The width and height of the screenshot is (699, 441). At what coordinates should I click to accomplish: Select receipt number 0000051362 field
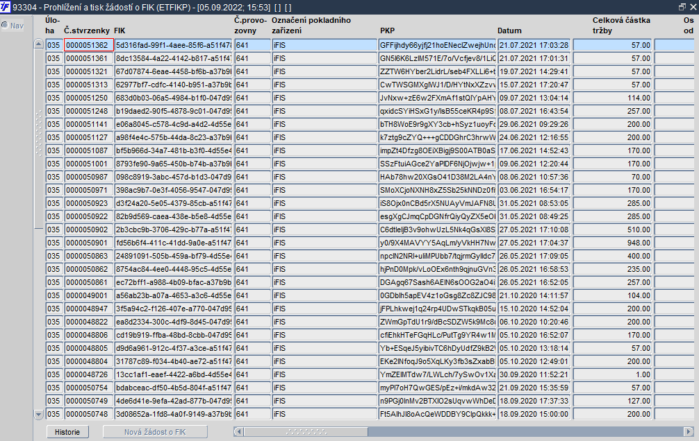[89, 45]
